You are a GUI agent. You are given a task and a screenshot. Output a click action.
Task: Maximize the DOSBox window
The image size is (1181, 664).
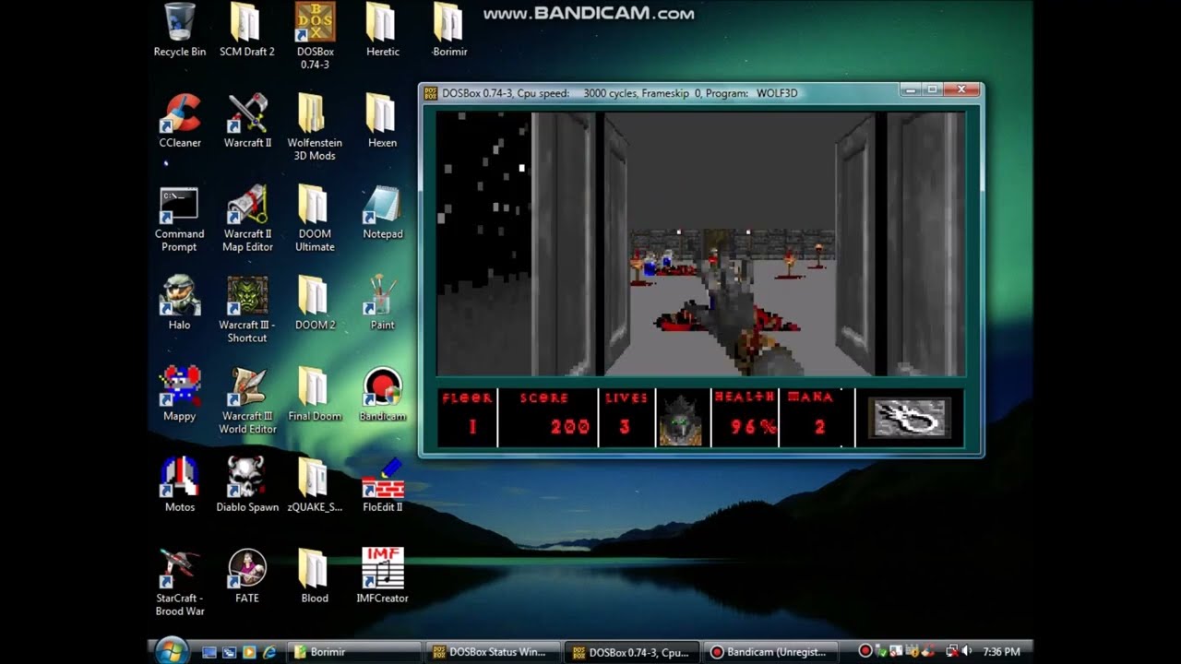pos(932,89)
